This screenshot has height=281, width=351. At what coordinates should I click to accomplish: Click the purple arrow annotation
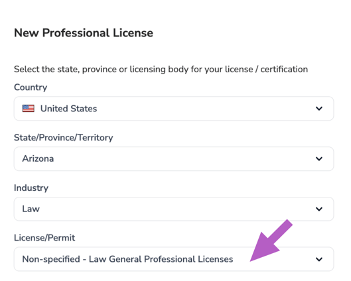pyautogui.click(x=270, y=242)
